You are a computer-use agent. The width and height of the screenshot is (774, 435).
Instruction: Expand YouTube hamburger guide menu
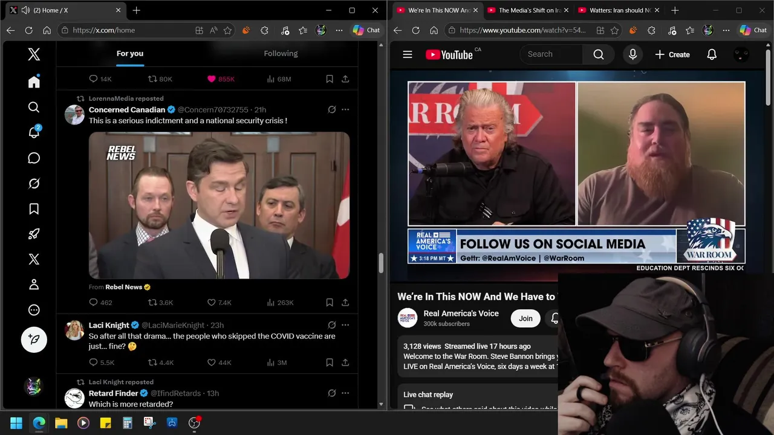[408, 54]
